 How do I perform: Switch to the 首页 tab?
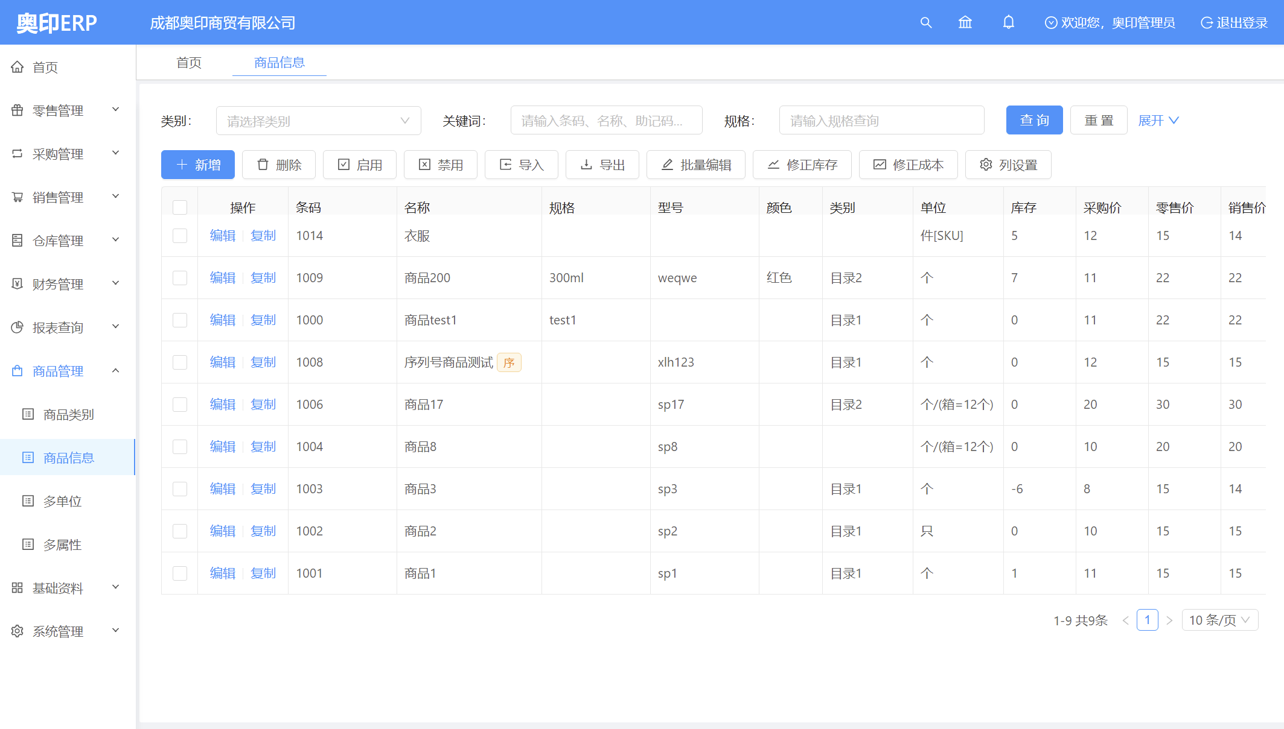pyautogui.click(x=189, y=63)
